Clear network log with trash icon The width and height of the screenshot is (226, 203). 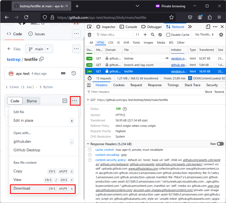(x=89, y=35)
